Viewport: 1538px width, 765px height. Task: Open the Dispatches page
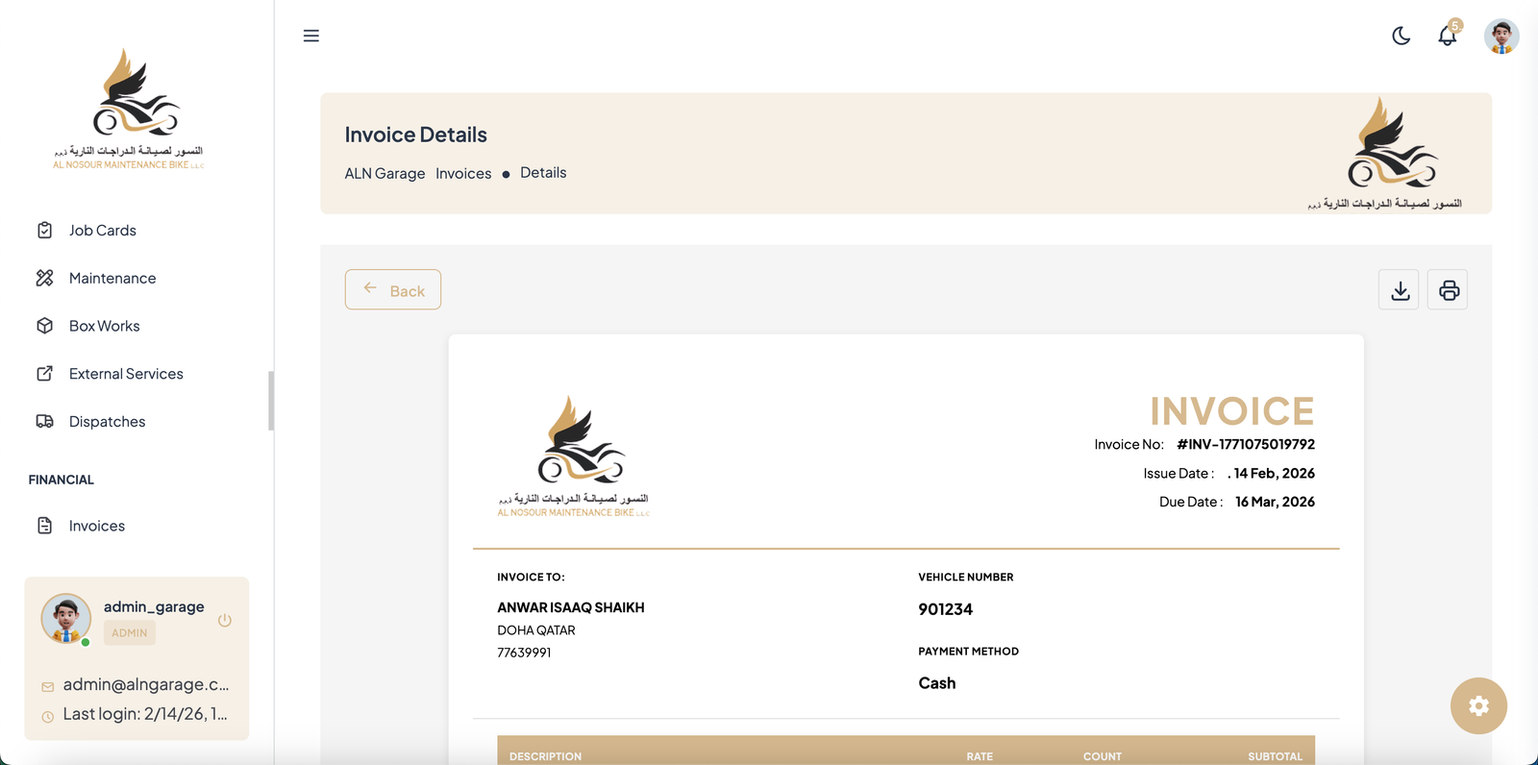107,422
